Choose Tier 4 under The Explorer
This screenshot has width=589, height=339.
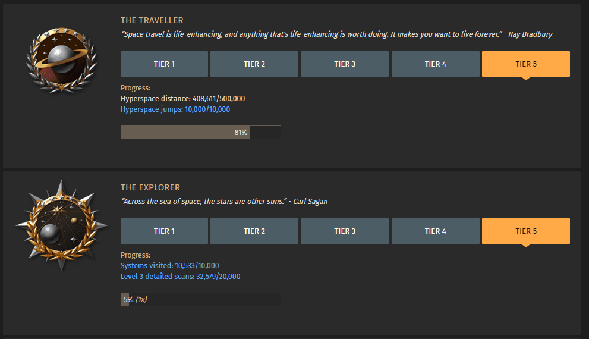click(435, 231)
